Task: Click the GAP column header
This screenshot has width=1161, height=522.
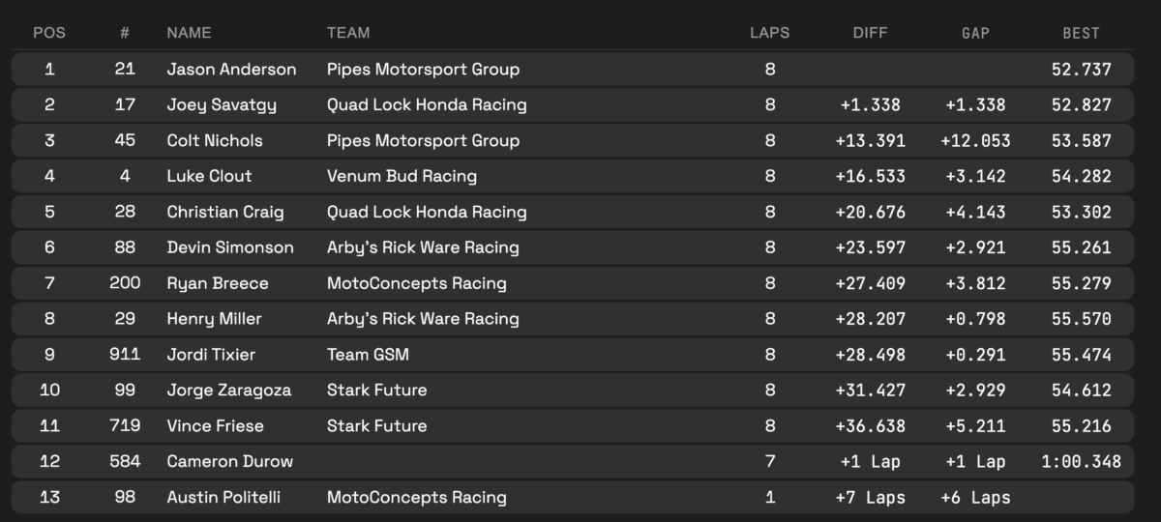Action: click(x=975, y=33)
